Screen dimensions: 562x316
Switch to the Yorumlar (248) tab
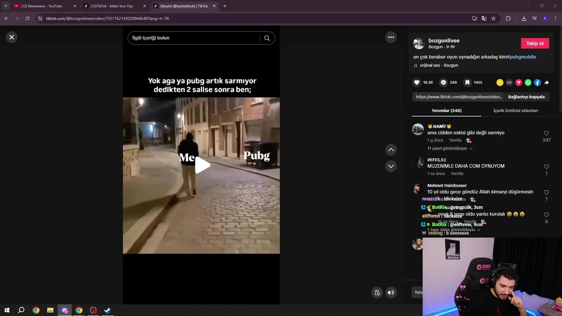click(447, 111)
